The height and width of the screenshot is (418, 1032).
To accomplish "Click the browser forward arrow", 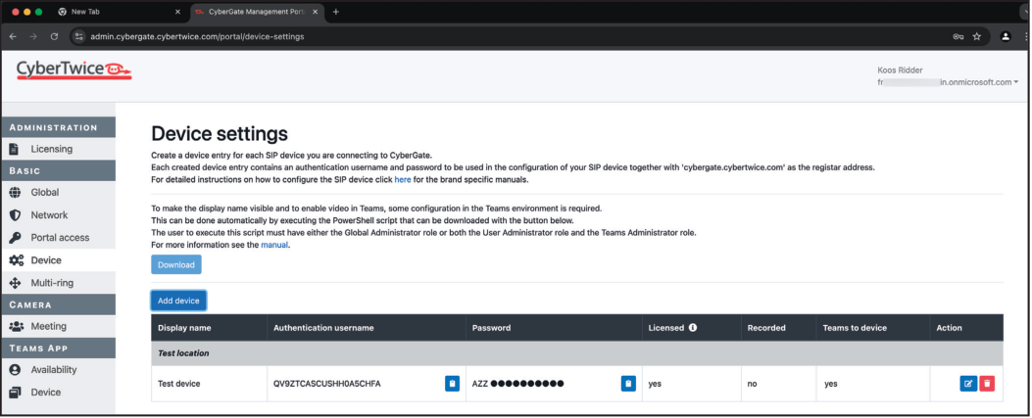I will tap(33, 37).
